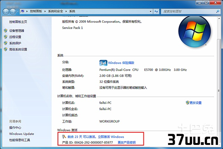Open 远程设置 from the sidebar
Image resolution: width=223 pixels, height=149 pixels.
(15, 37)
